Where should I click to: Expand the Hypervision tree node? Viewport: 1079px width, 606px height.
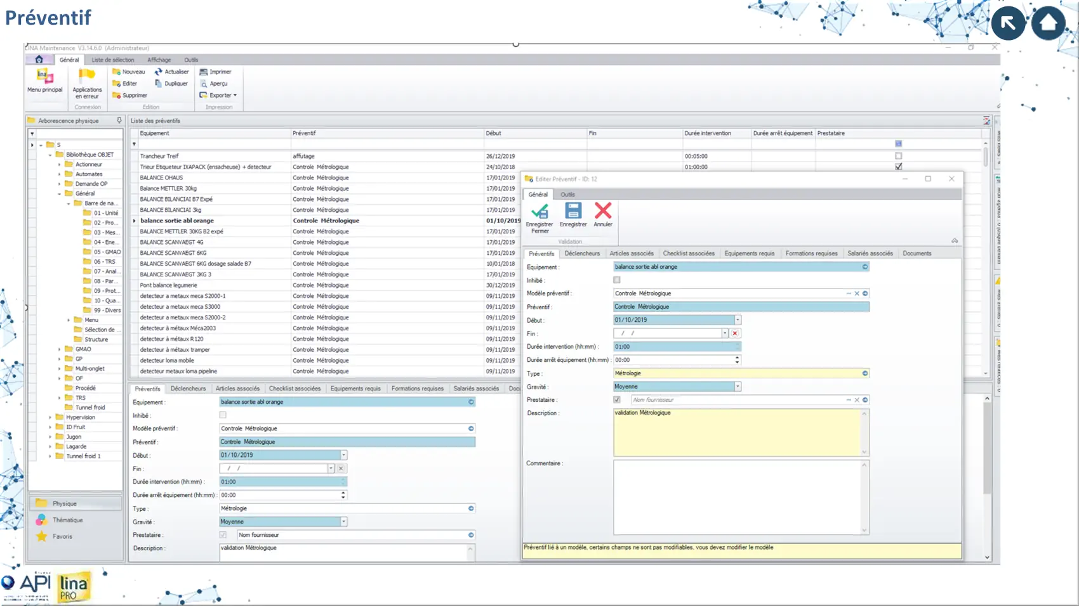coord(51,418)
